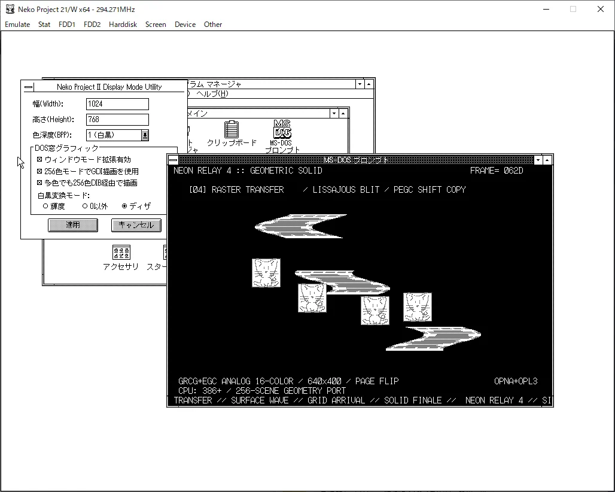Open the FDD1 menu
Screen dimensions: 615x492
[x=66, y=25]
